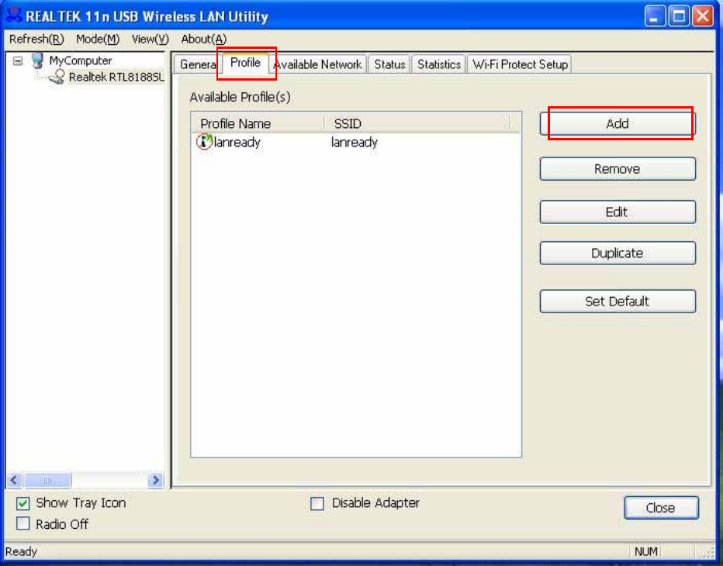723x566 pixels.
Task: Select Realtek RTL8188SU adapter entry
Action: click(116, 77)
